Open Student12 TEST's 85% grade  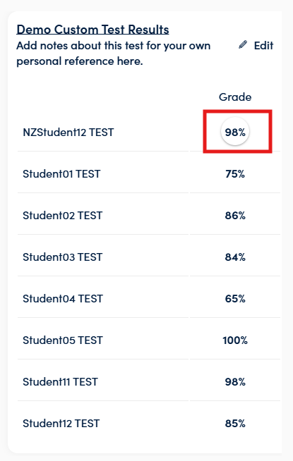[x=235, y=424]
